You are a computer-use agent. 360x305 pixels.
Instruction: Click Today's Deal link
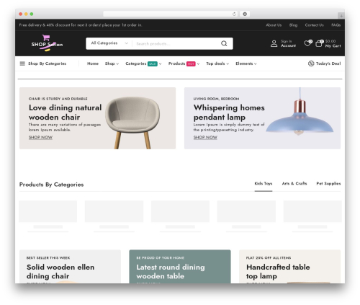[x=328, y=63]
